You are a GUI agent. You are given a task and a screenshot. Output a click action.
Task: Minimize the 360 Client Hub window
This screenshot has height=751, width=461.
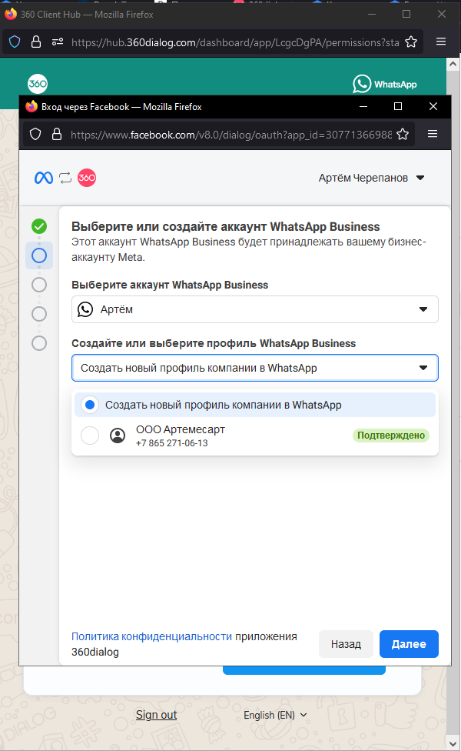pyautogui.click(x=372, y=15)
